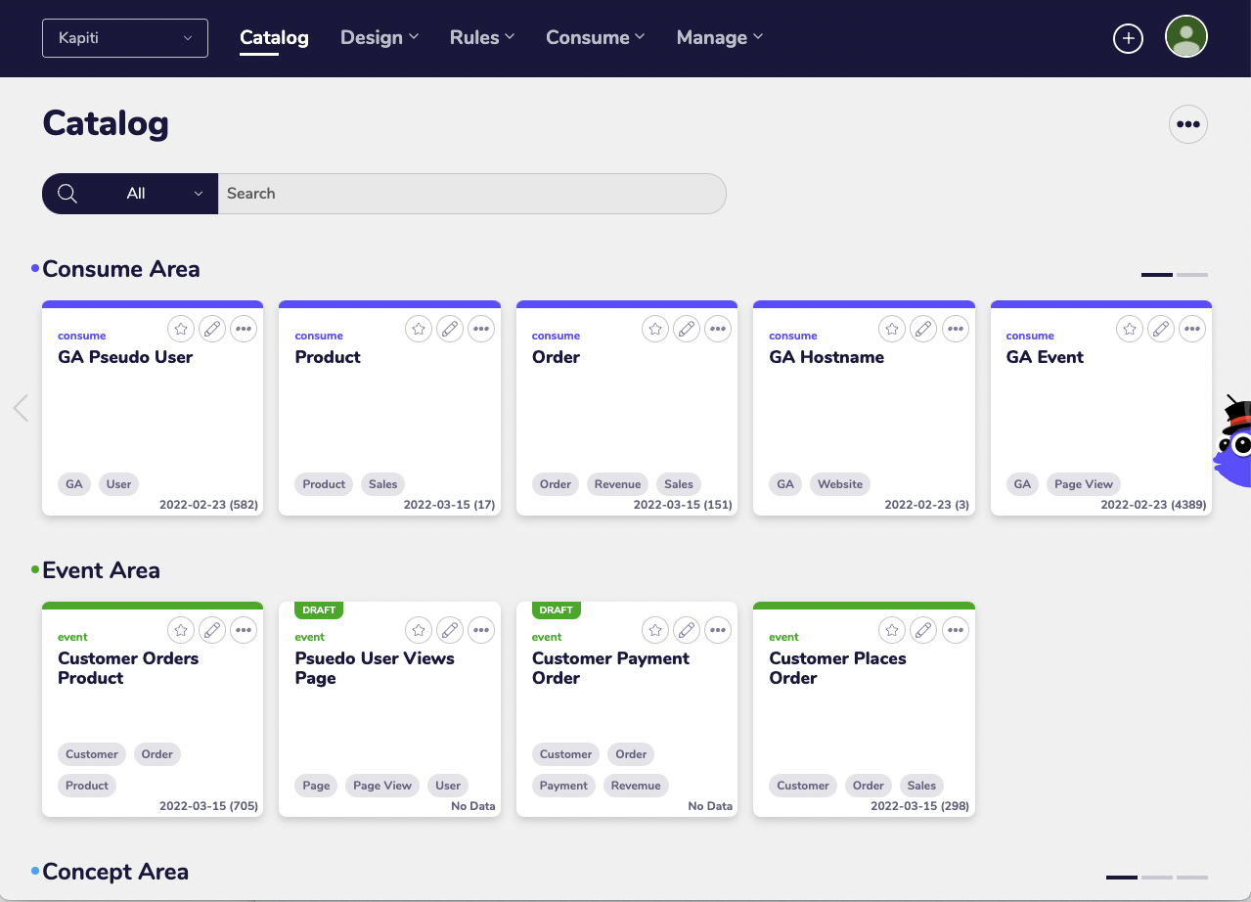Viewport: 1251px width, 902px height.
Task: Open the Kapiti workspace selector
Action: click(x=124, y=38)
